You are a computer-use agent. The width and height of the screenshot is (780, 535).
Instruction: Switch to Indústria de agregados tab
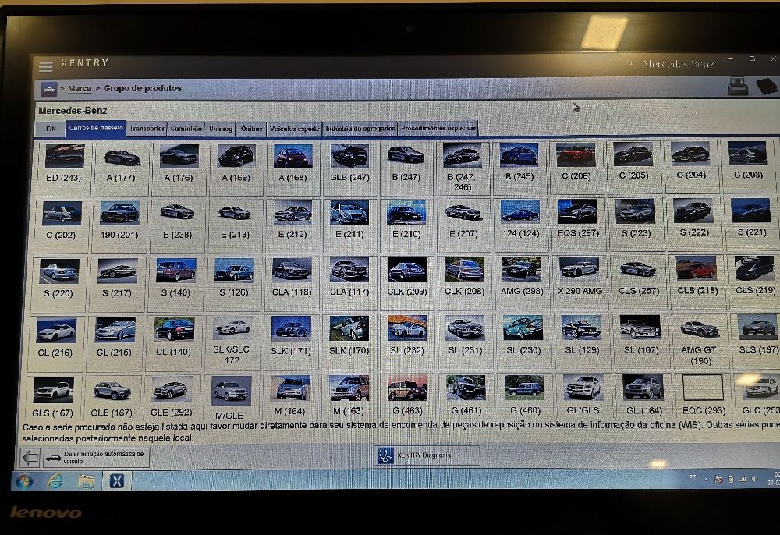[360, 129]
